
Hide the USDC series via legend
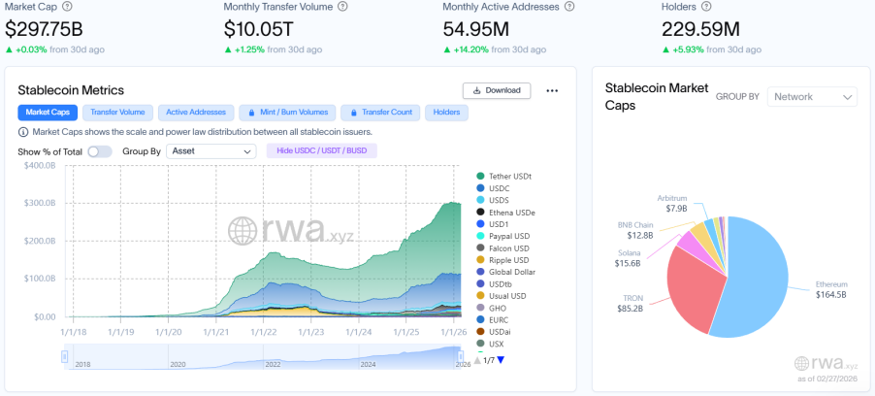point(500,188)
